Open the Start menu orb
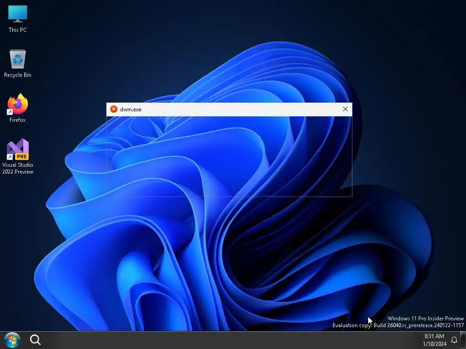This screenshot has height=349, width=466. coord(12,340)
